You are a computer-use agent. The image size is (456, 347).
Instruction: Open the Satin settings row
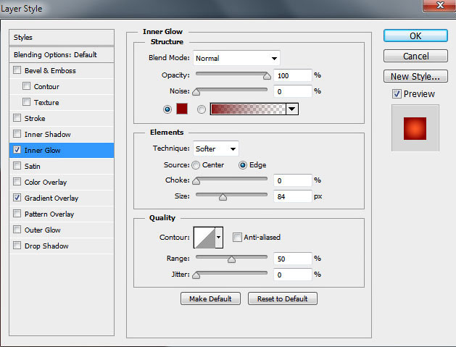pos(62,166)
